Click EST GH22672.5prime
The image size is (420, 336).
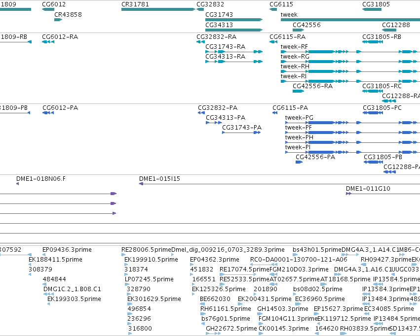tap(214, 334)
